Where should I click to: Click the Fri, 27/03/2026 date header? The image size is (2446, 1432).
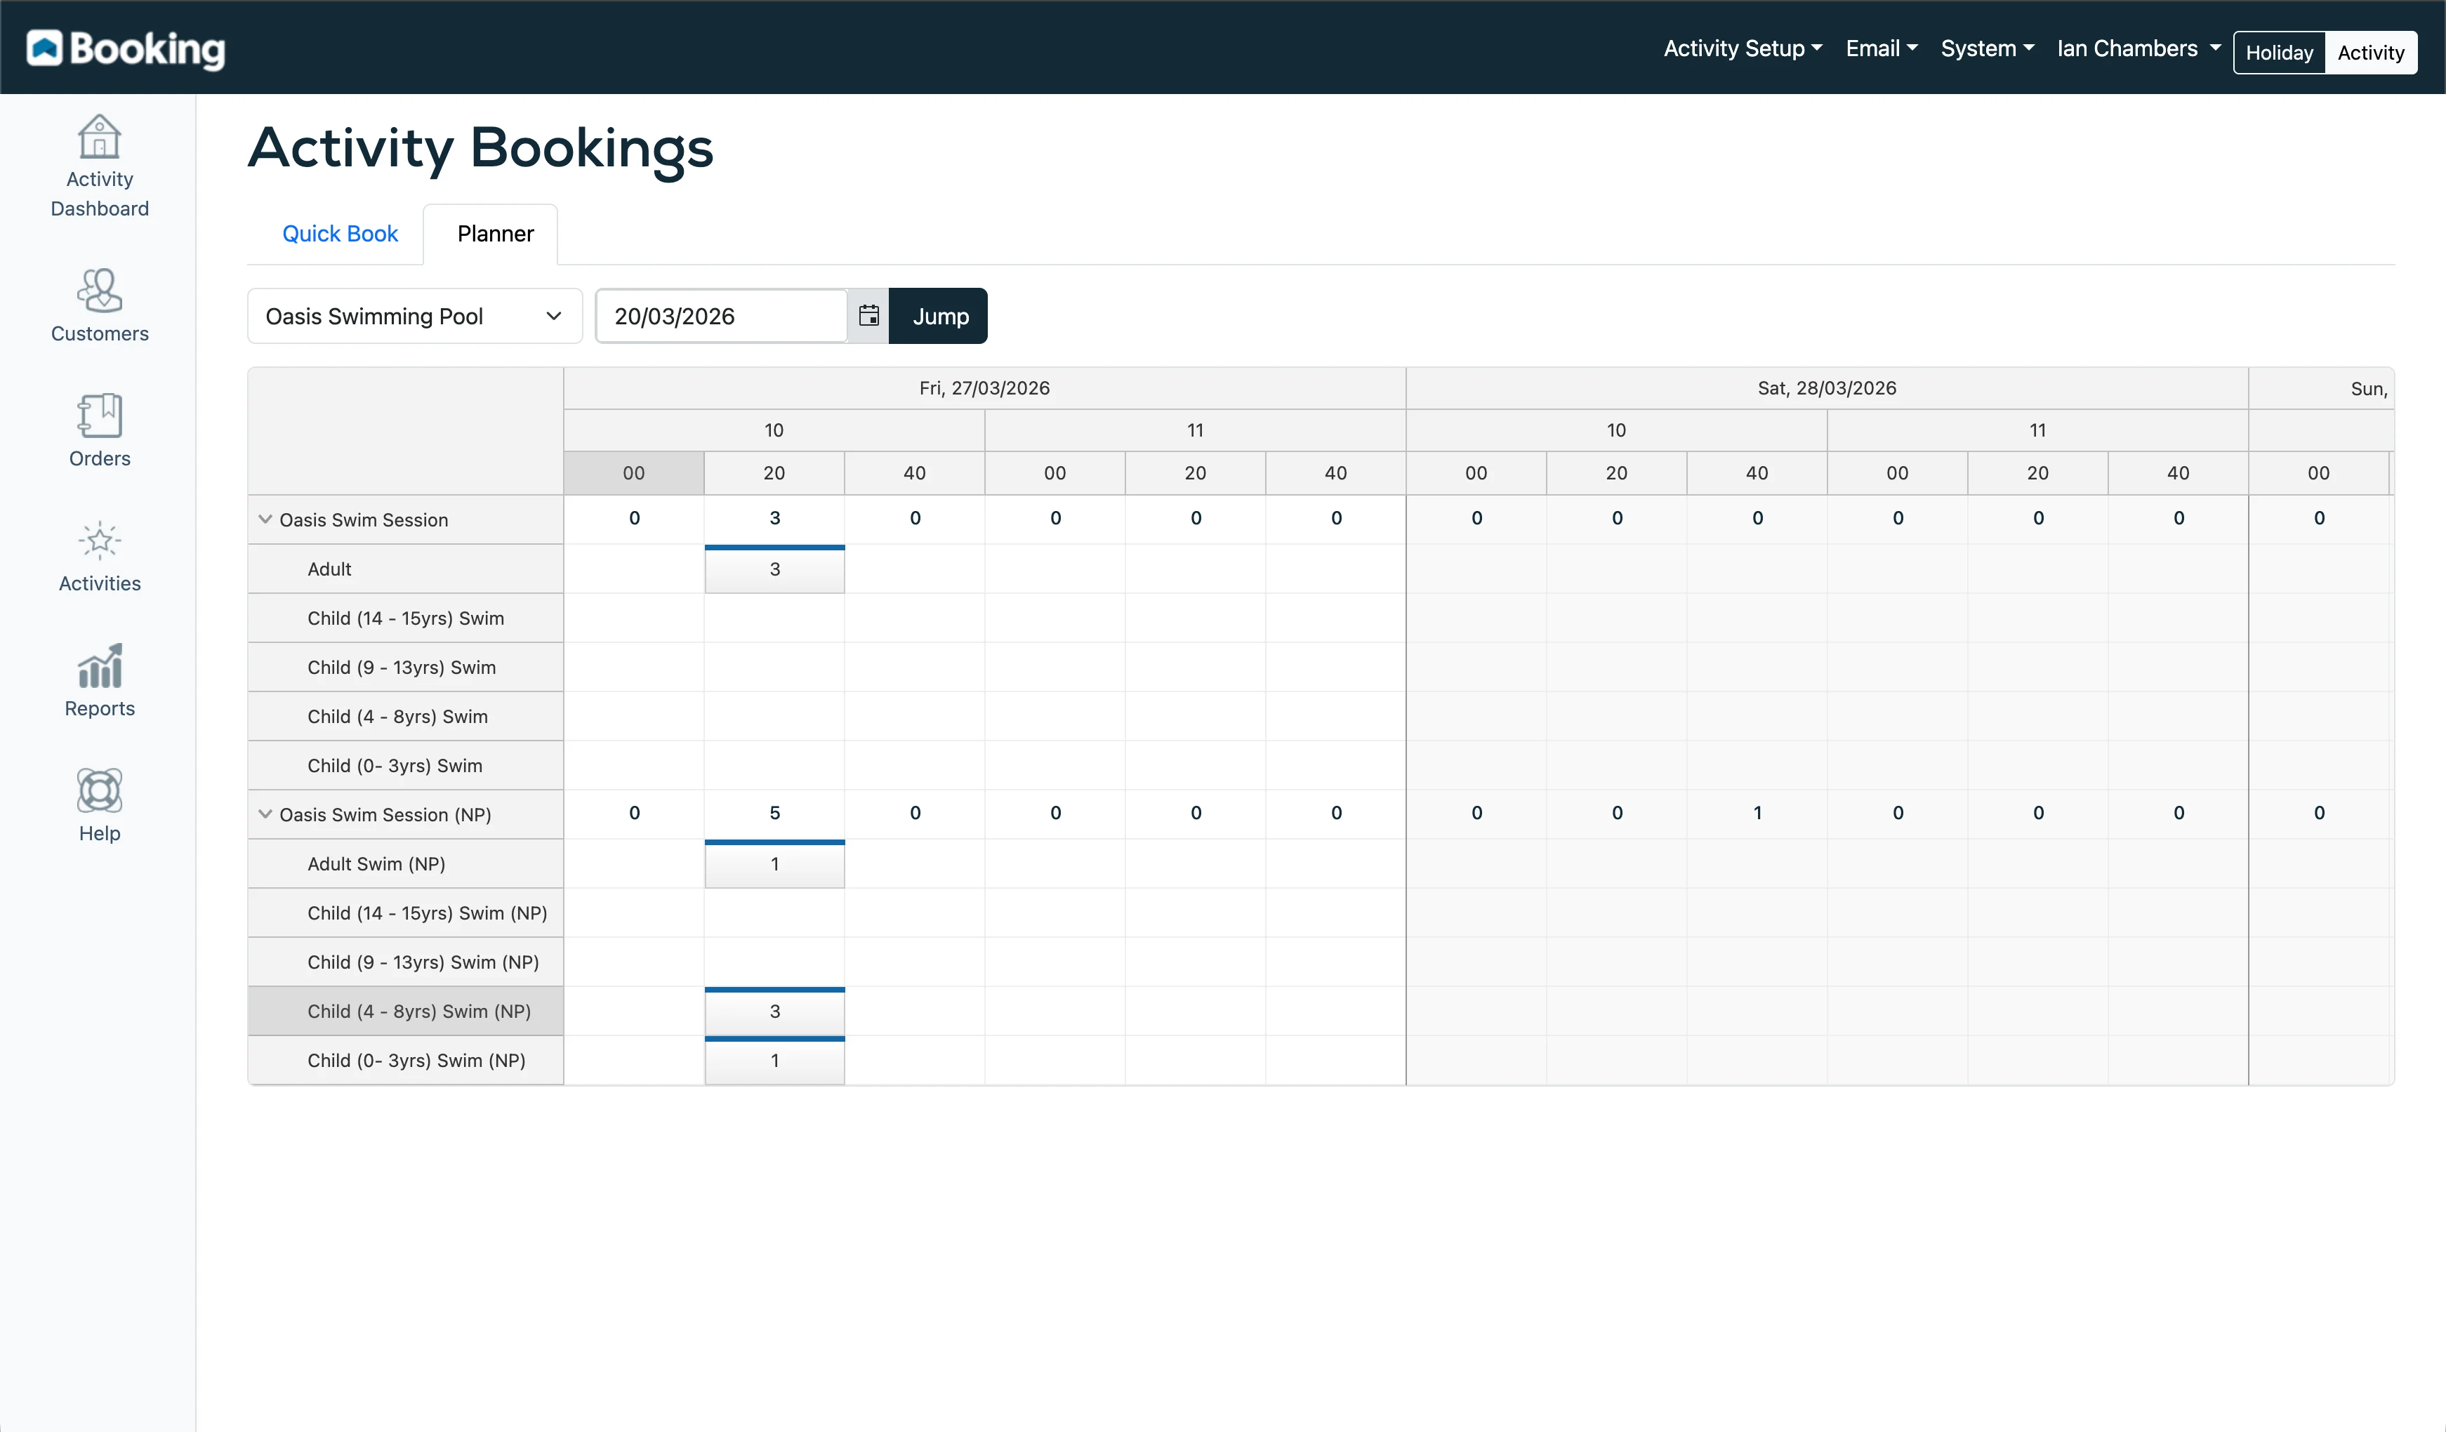(984, 388)
